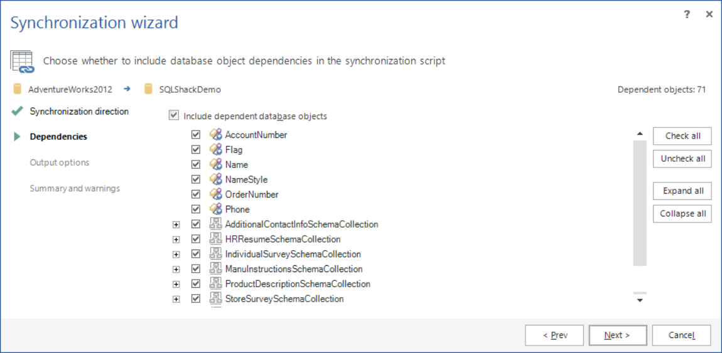Click the StoreSurveySchemaCollection schema icon
The image size is (722, 353).
[216, 299]
